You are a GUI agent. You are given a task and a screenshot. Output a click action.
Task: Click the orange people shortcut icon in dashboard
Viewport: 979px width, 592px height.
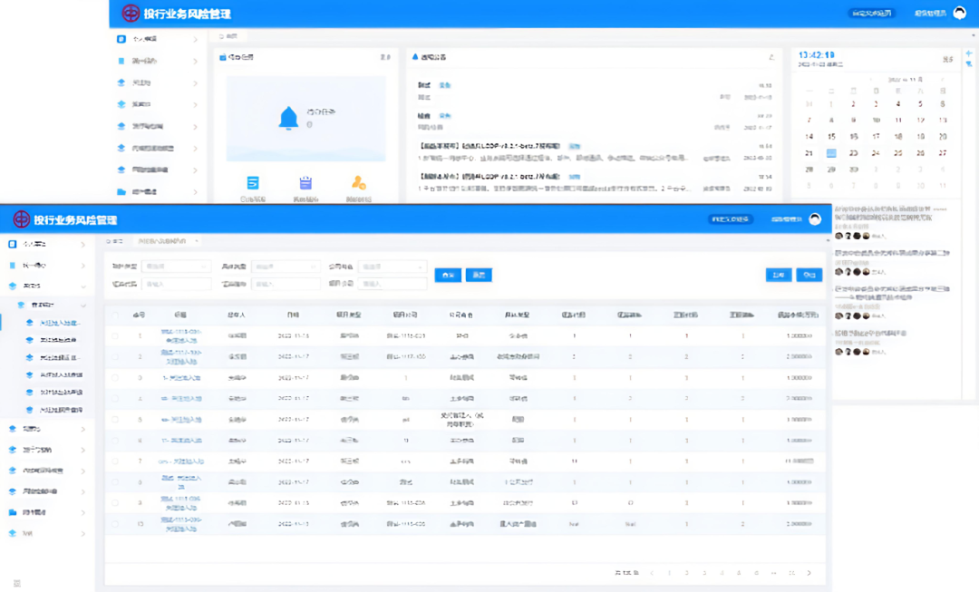359,182
